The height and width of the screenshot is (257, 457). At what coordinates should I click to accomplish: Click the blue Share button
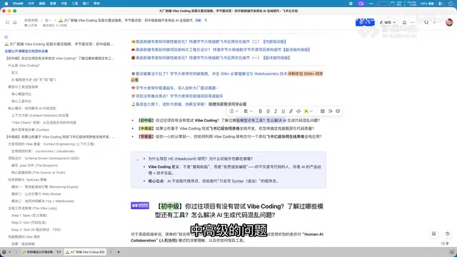click(365, 22)
